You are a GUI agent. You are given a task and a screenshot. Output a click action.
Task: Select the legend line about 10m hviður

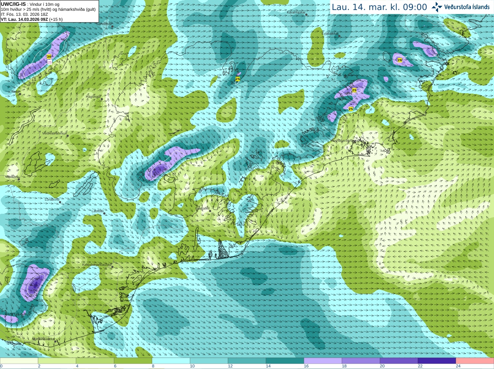pyautogui.click(x=48, y=9)
